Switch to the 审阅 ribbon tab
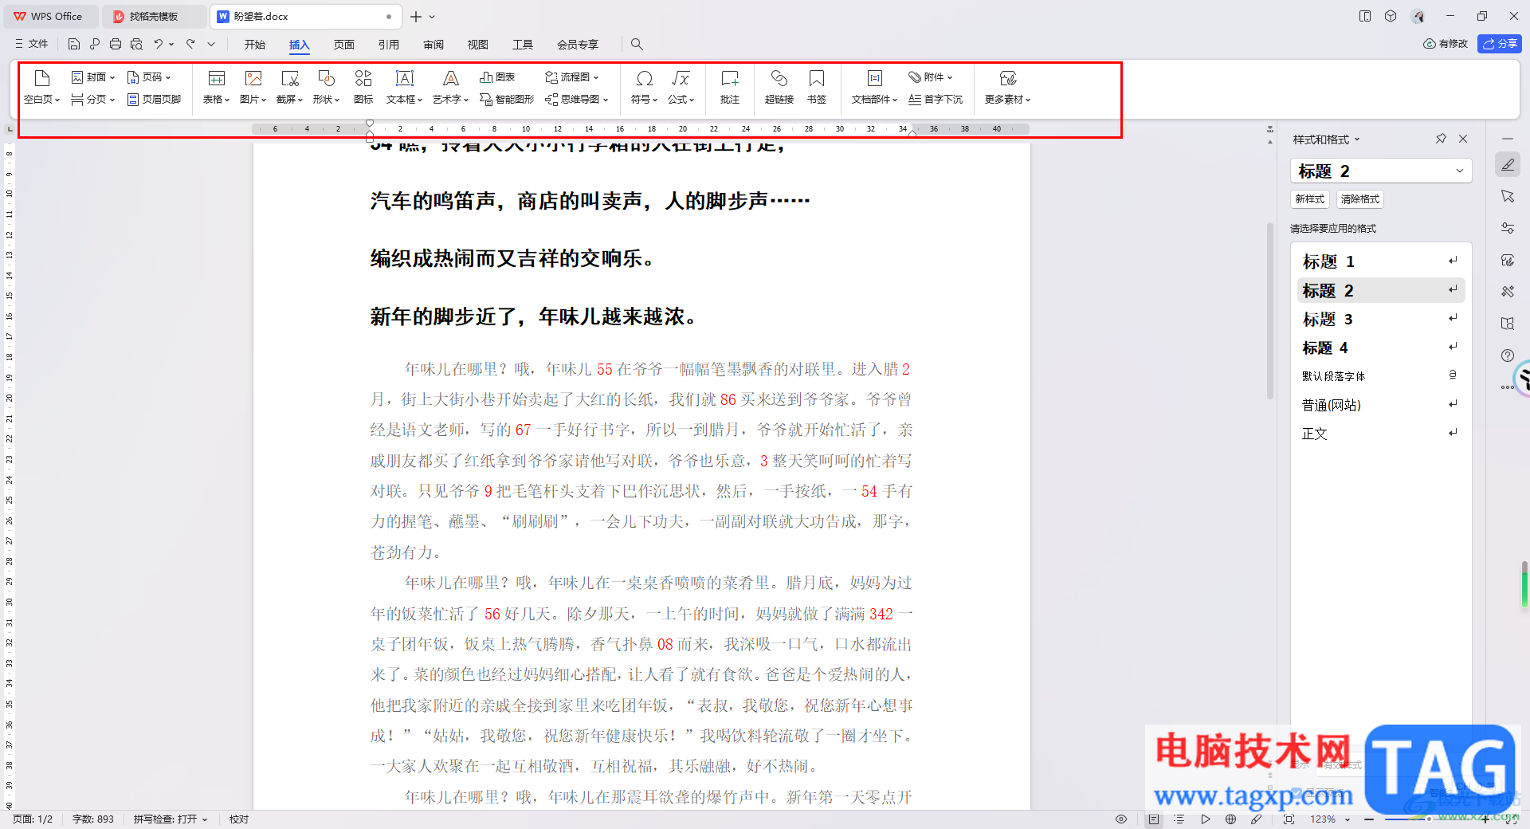This screenshot has height=829, width=1530. [433, 45]
